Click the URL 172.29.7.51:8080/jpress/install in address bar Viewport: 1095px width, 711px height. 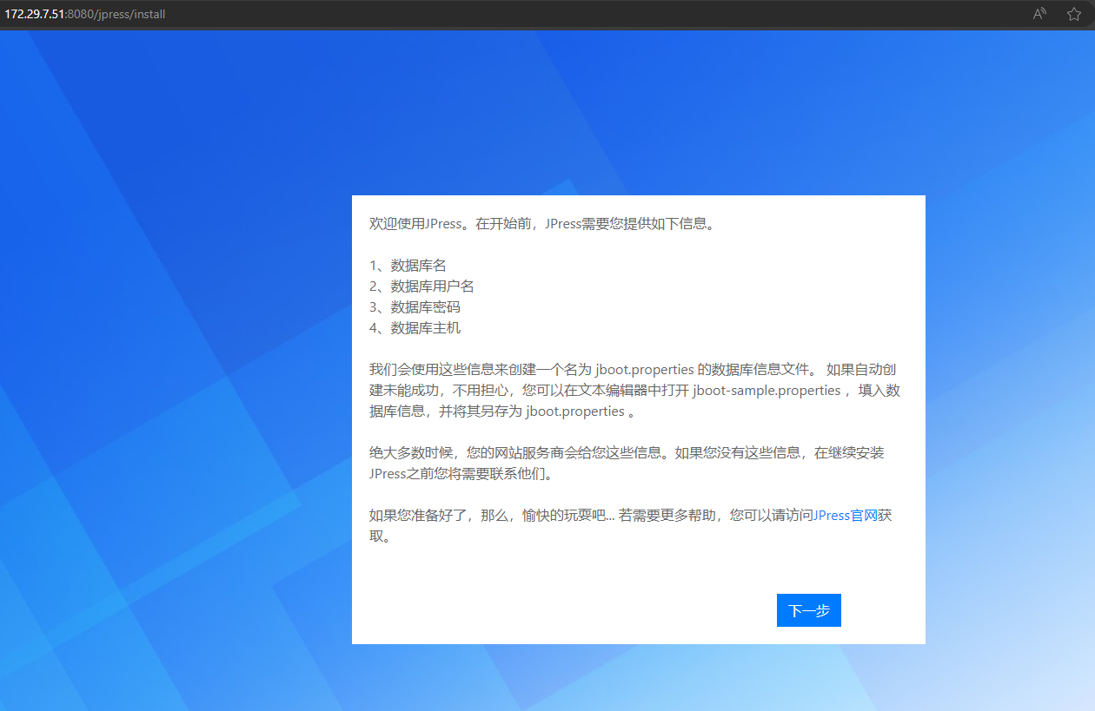tap(84, 14)
